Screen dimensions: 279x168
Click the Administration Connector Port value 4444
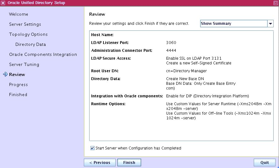click(171, 51)
